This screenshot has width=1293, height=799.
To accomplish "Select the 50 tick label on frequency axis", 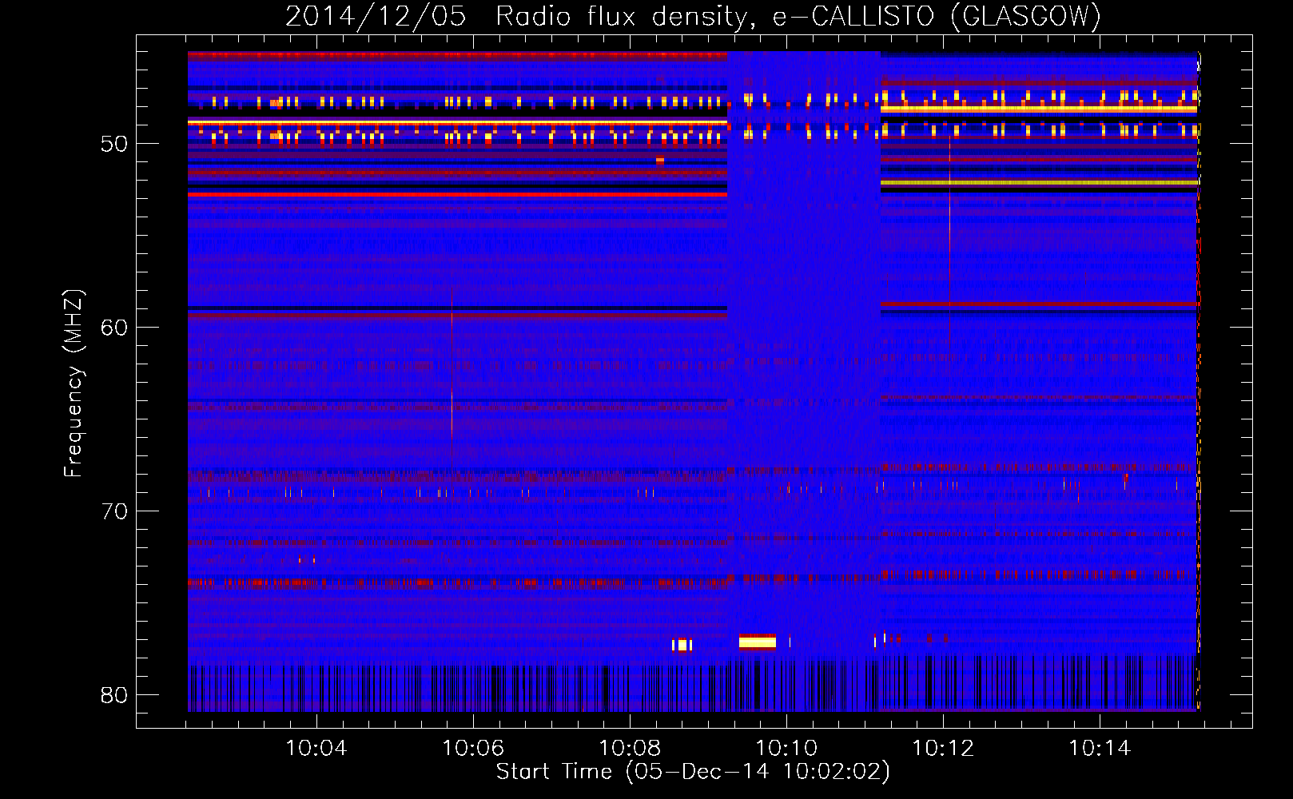I will click(114, 144).
